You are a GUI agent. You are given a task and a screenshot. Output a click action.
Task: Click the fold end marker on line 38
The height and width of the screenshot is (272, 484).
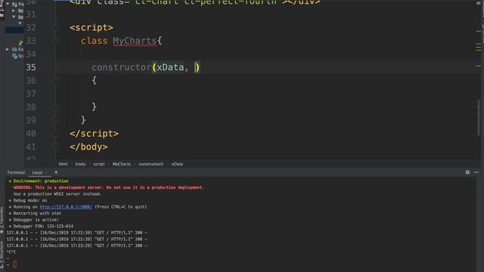55,107
